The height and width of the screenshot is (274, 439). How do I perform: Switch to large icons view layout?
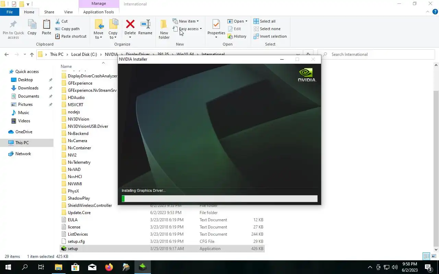pos(434,256)
